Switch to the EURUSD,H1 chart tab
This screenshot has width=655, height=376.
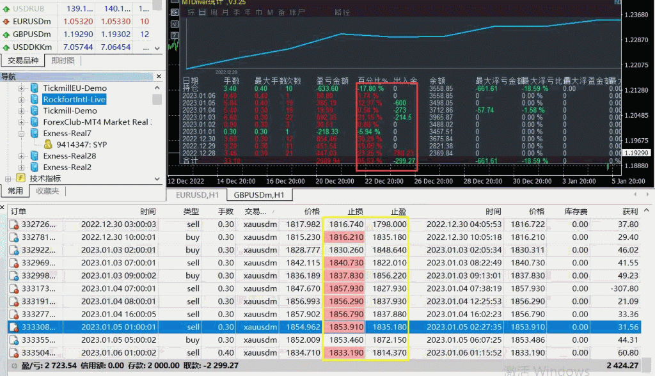pyautogui.click(x=197, y=195)
